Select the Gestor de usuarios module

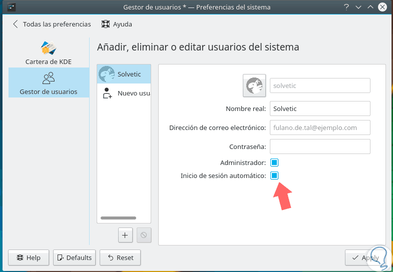49,82
